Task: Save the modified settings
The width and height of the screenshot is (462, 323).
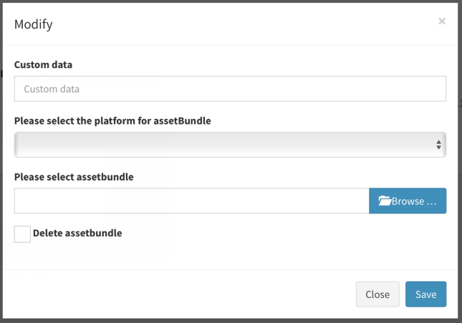Action: 425,294
